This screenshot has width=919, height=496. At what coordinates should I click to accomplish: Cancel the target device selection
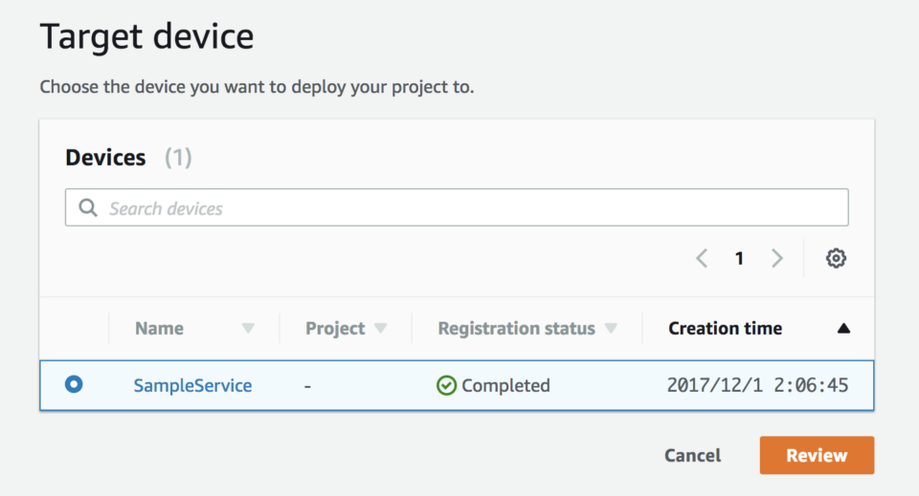click(x=692, y=455)
